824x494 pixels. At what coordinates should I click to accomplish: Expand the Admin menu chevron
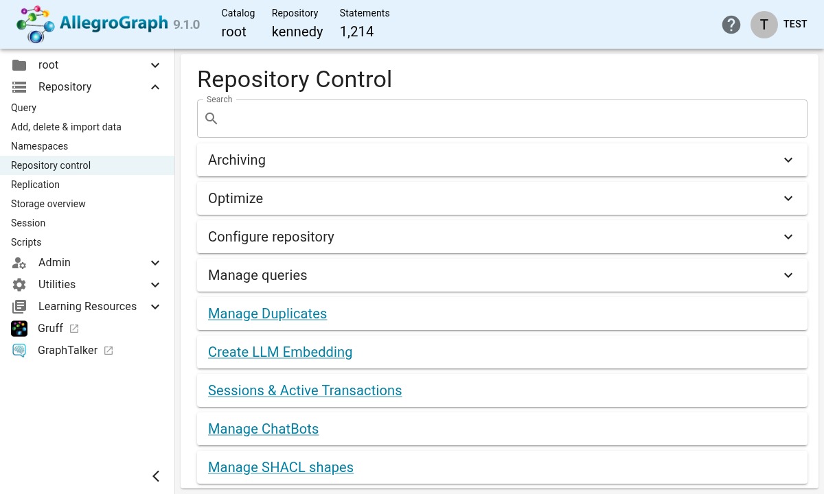pos(155,263)
